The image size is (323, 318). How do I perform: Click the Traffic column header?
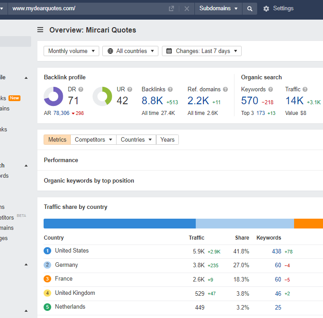coord(197,238)
